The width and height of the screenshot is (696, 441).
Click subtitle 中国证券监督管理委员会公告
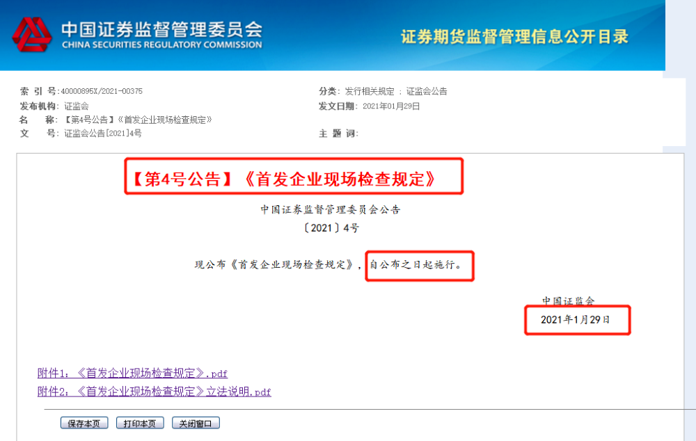click(331, 209)
